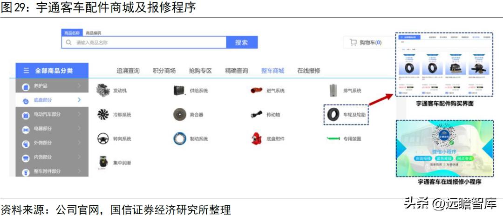This screenshot has width=503, height=216.
Task: Click the shopping cart icon
Action: 353,42
